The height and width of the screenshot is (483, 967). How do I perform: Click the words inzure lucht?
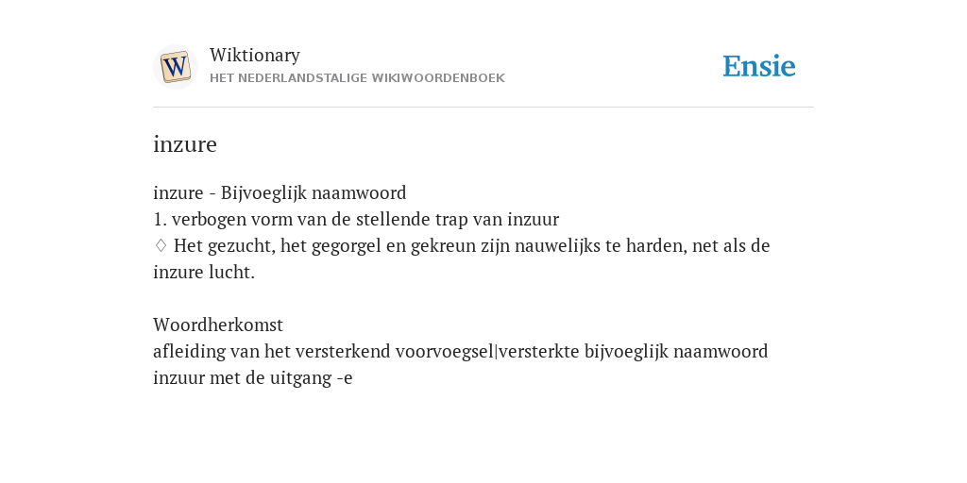click(x=204, y=273)
